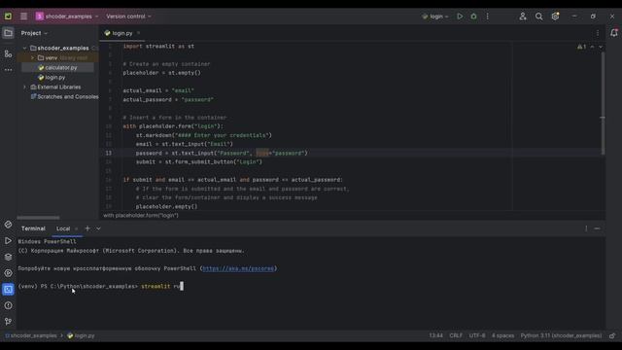The height and width of the screenshot is (350, 622).
Task: Click shcoder_examples in status breadcrumb
Action: click(31, 335)
